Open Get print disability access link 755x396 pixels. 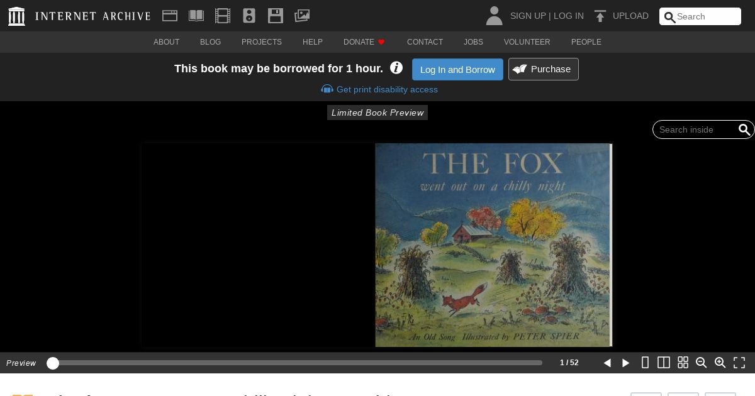pyautogui.click(x=387, y=89)
